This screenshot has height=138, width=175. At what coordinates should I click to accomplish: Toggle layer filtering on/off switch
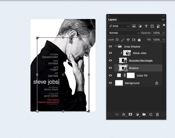coord(164,26)
